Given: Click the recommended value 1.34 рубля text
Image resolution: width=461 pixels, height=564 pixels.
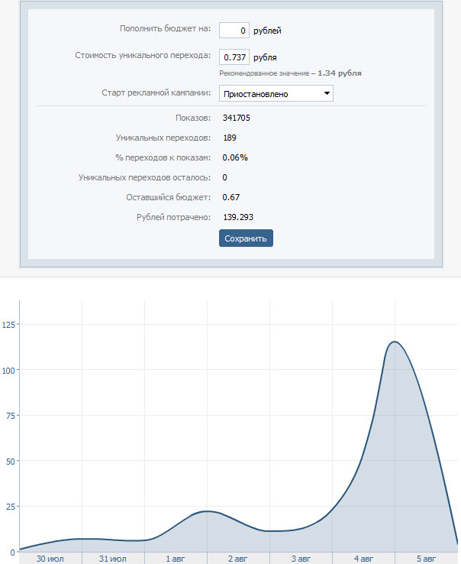Looking at the screenshot, I should [x=339, y=73].
